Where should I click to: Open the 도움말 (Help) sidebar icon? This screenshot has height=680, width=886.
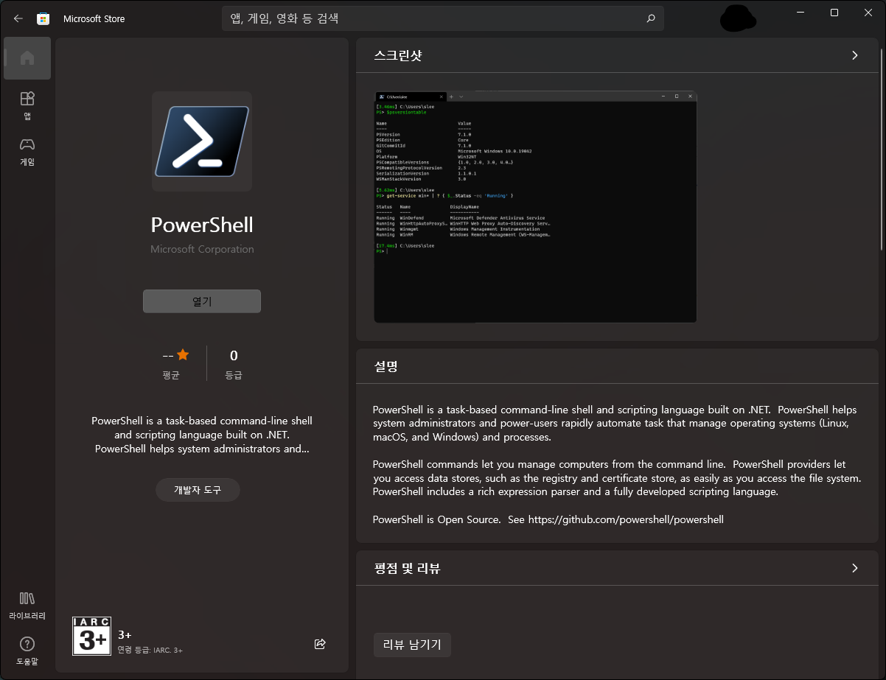[27, 650]
